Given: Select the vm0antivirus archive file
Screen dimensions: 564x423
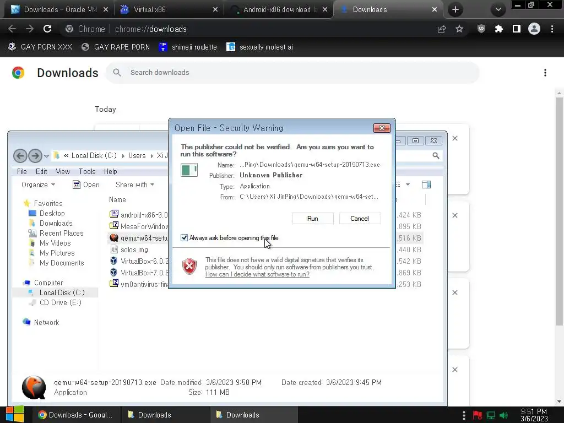Looking at the screenshot, I should coord(139,284).
